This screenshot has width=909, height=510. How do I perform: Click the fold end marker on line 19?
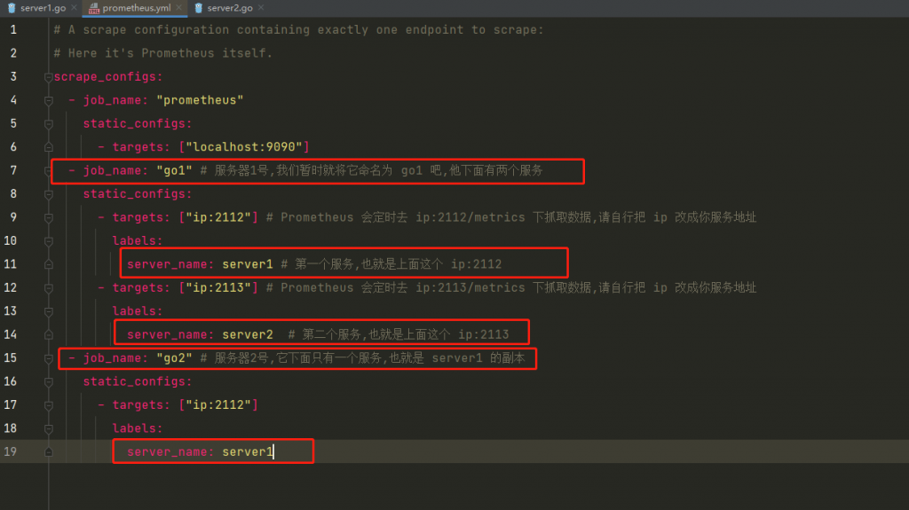tap(49, 452)
